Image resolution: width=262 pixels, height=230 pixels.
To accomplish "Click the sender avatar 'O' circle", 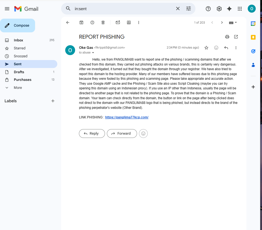I will click(x=70, y=50).
